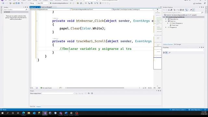
Task: Switch to the Error List tab
Action: 32,107
